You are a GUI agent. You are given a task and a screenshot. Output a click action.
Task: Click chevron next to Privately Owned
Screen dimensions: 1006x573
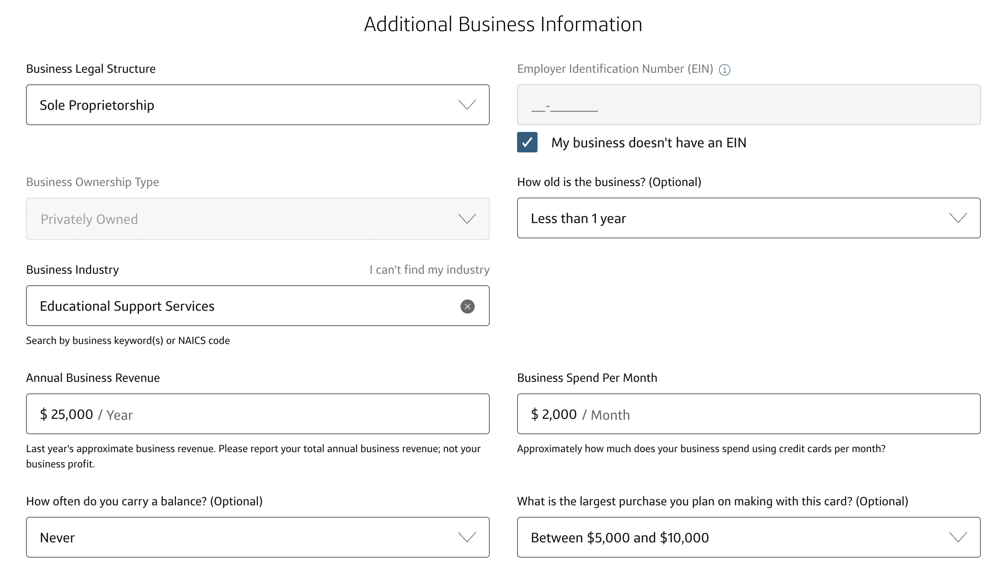pyautogui.click(x=467, y=219)
